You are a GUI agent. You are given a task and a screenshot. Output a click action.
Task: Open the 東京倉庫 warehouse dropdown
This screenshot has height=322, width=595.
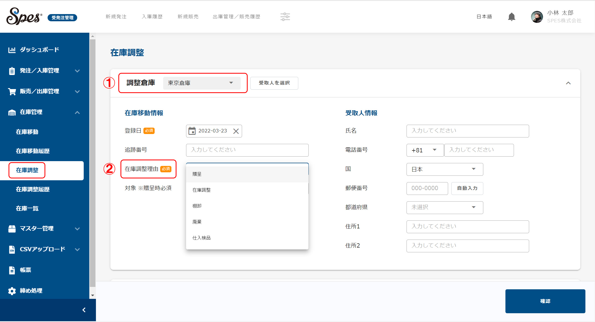click(202, 83)
